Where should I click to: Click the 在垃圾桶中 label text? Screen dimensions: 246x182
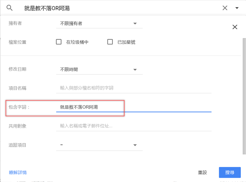[x=77, y=42]
